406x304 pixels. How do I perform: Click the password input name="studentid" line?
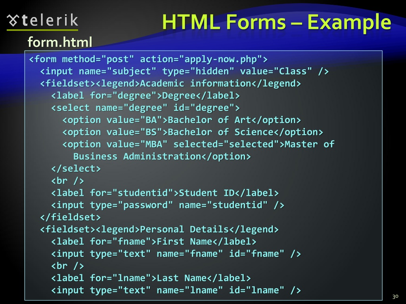tap(168, 205)
